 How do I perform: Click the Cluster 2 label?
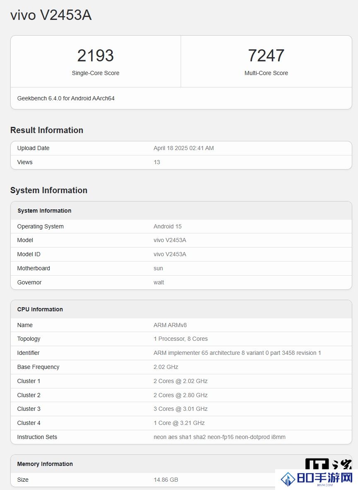click(29, 395)
